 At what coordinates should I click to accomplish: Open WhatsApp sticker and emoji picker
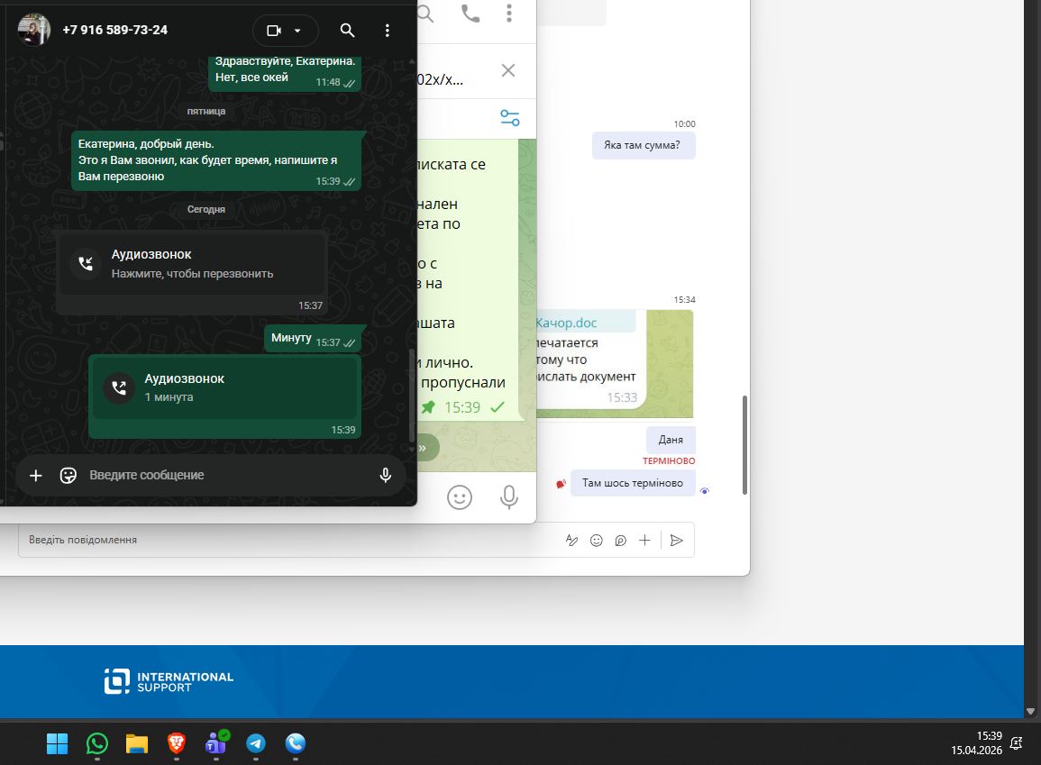68,476
